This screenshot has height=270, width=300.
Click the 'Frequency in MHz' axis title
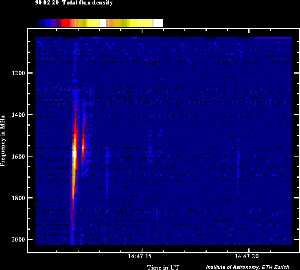(2, 141)
